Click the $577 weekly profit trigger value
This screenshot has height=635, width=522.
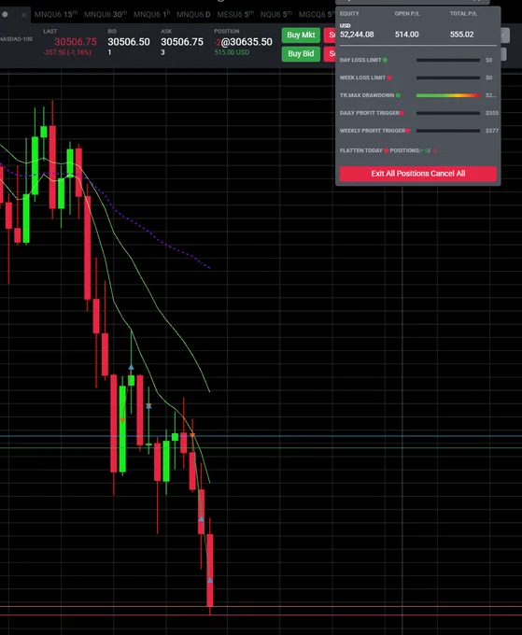492,131
